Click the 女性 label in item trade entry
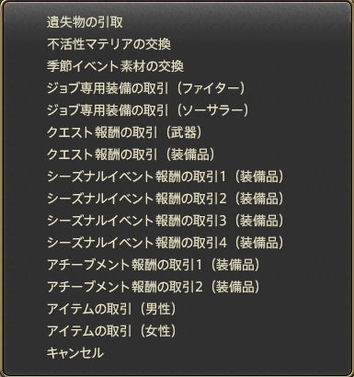This screenshot has height=377, width=354. [x=158, y=331]
